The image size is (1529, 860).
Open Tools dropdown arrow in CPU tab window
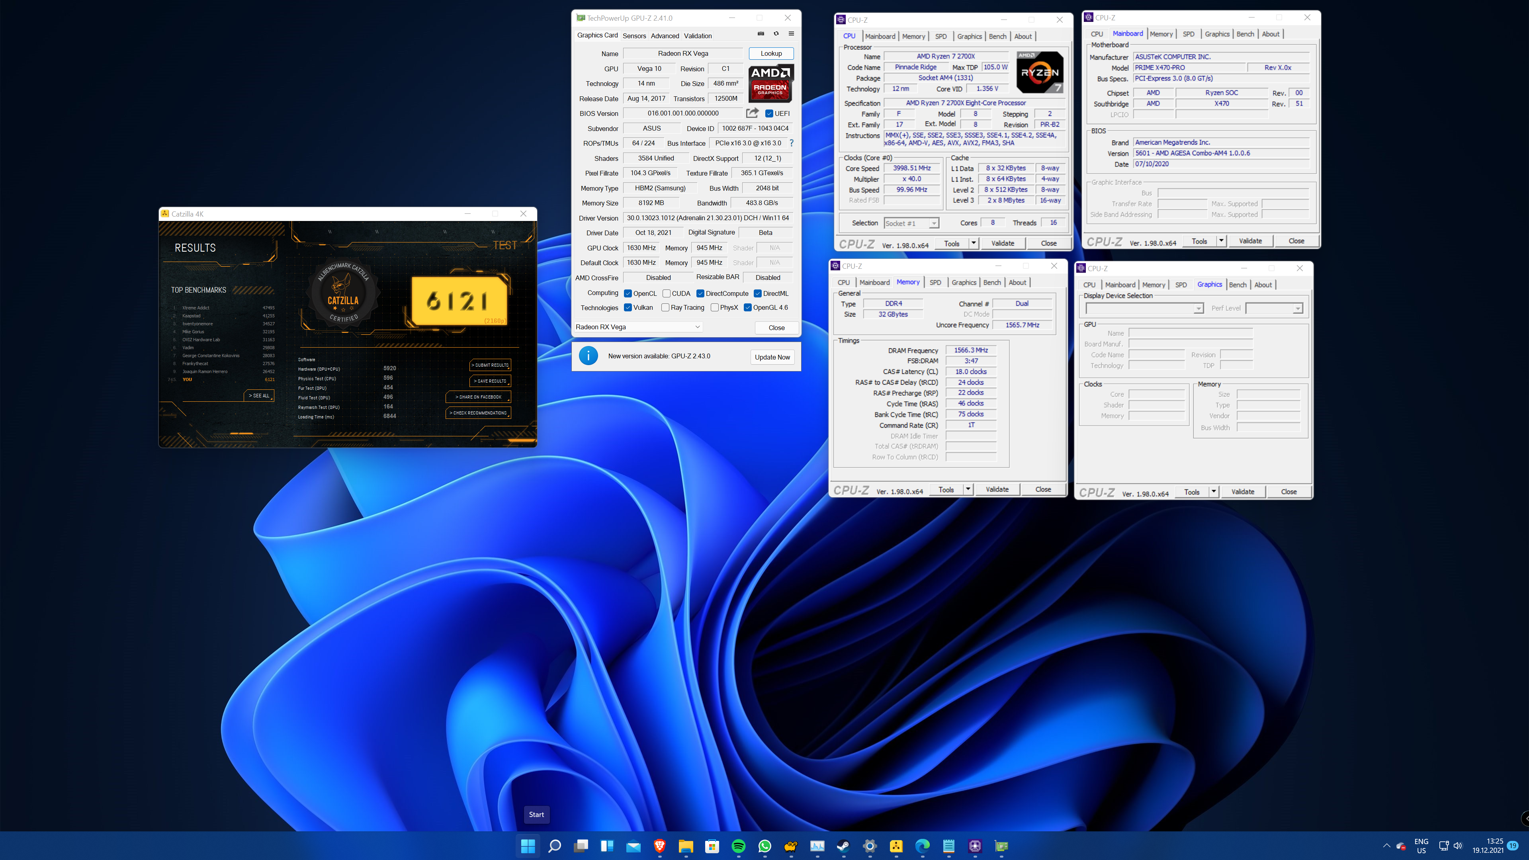(974, 243)
